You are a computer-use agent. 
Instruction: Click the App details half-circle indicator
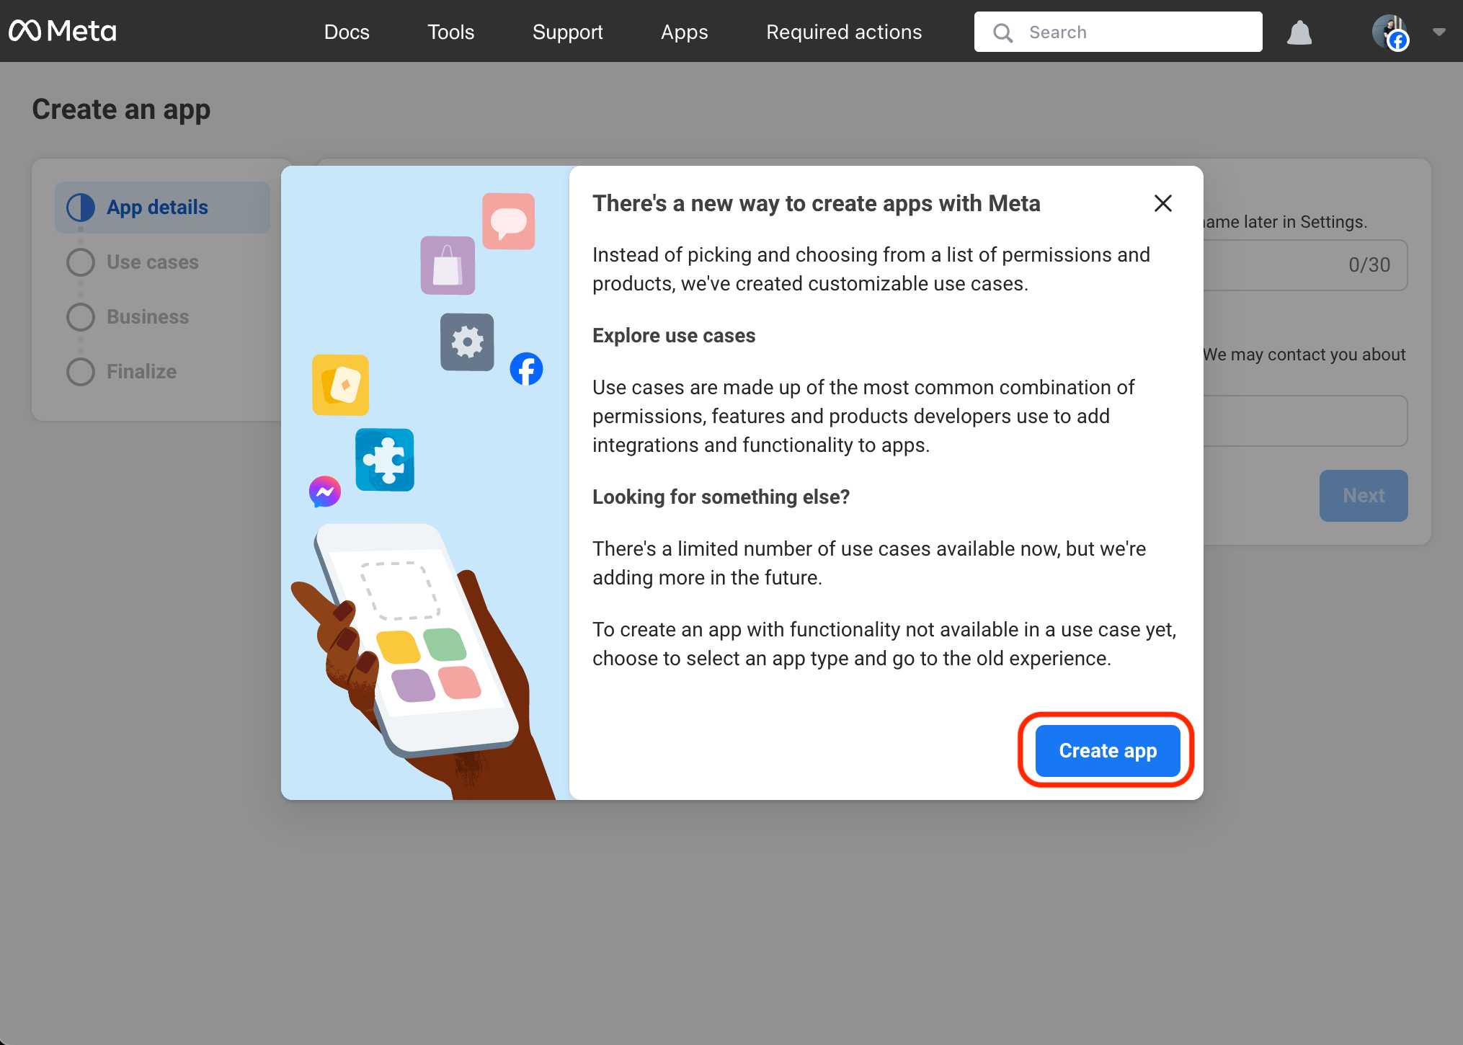coord(80,208)
